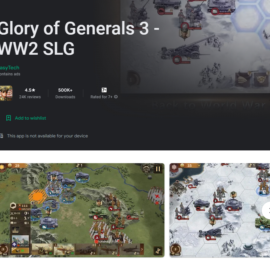Open the 24K reviews rating section
Screen dimensions: 270x270
[30, 93]
